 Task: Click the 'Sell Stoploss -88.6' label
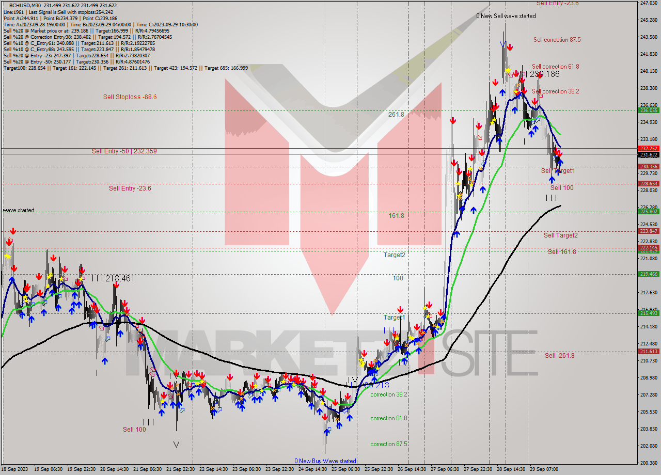(130, 97)
